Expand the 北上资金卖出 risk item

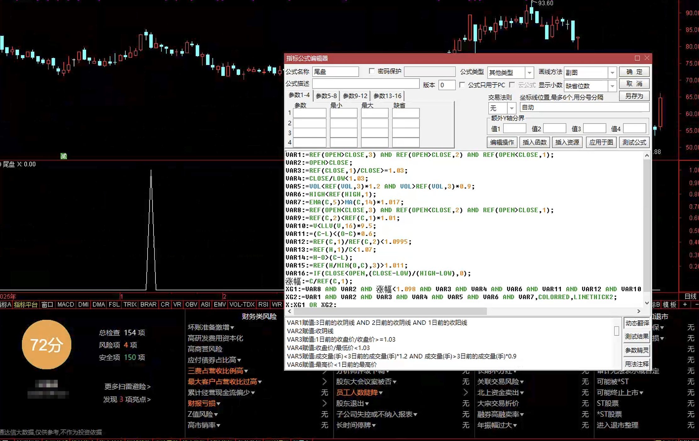pyautogui.click(x=500, y=393)
